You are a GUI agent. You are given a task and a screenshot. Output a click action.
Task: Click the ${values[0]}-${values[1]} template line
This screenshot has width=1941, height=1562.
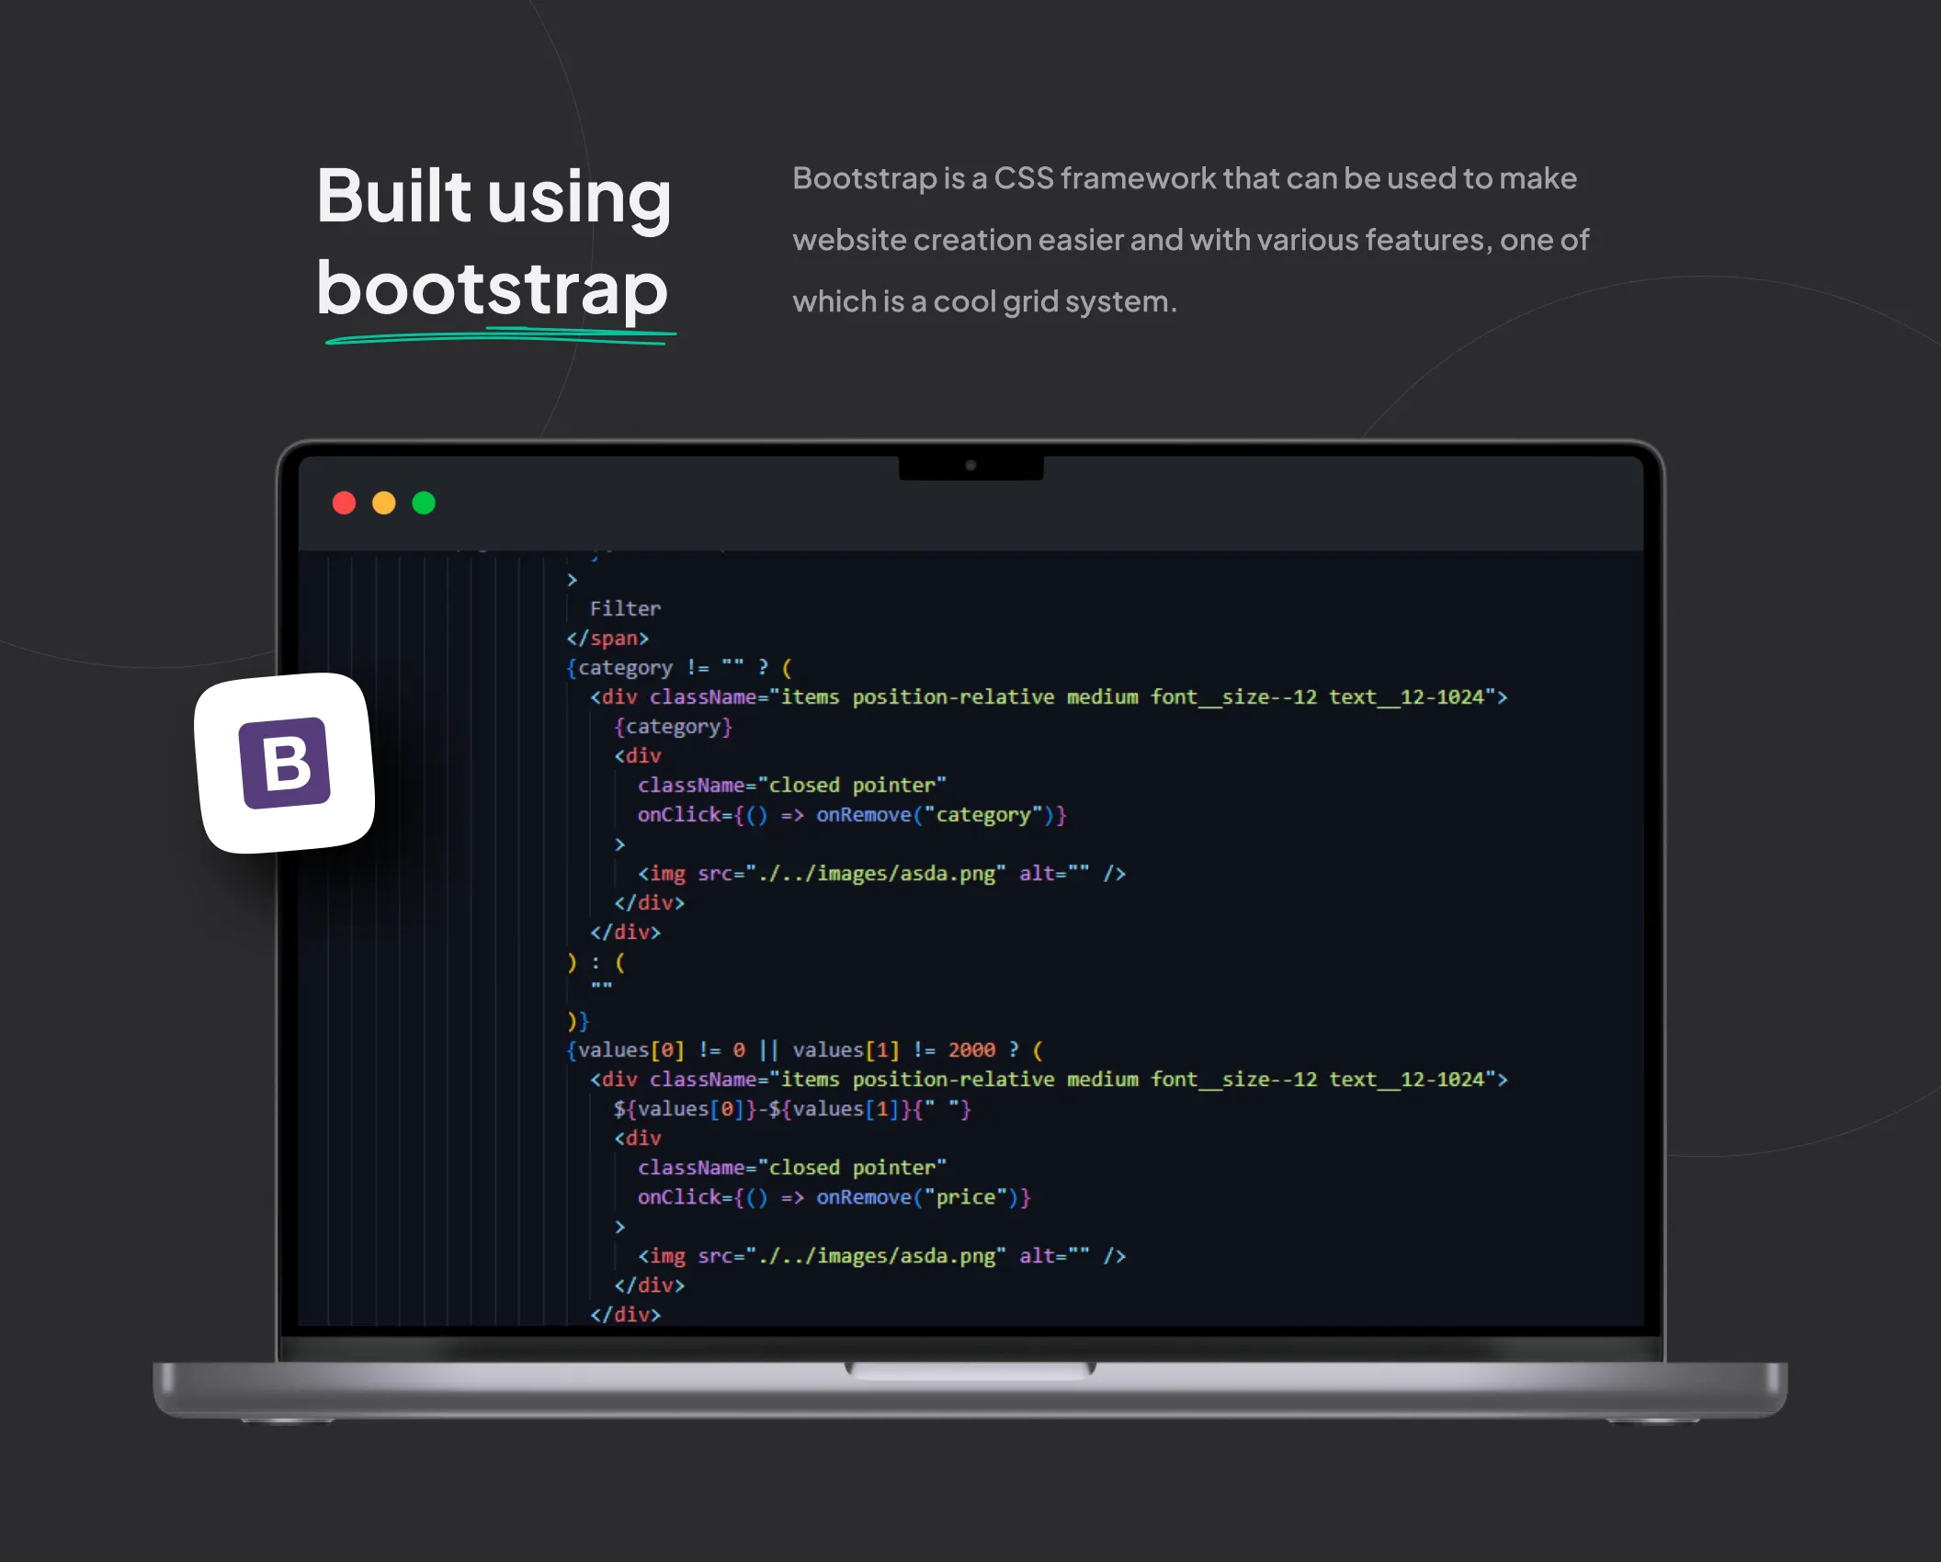point(791,1108)
